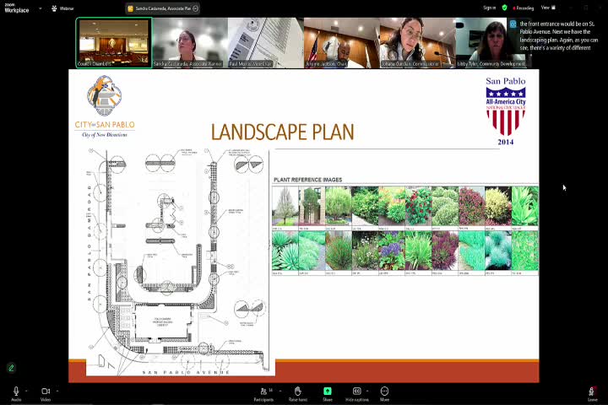Expand the captions options arrow
608x405 pixels.
tap(367, 391)
